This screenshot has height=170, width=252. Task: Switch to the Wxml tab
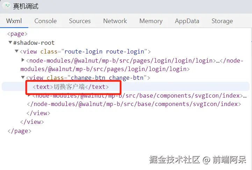click(x=14, y=21)
